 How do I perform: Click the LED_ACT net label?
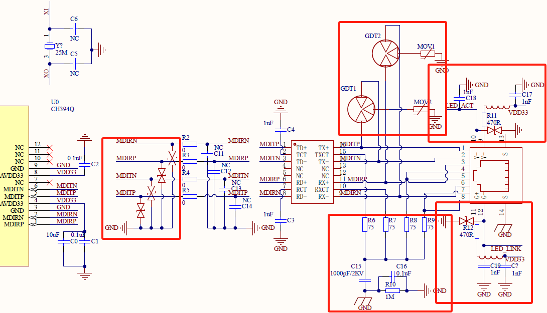click(460, 106)
